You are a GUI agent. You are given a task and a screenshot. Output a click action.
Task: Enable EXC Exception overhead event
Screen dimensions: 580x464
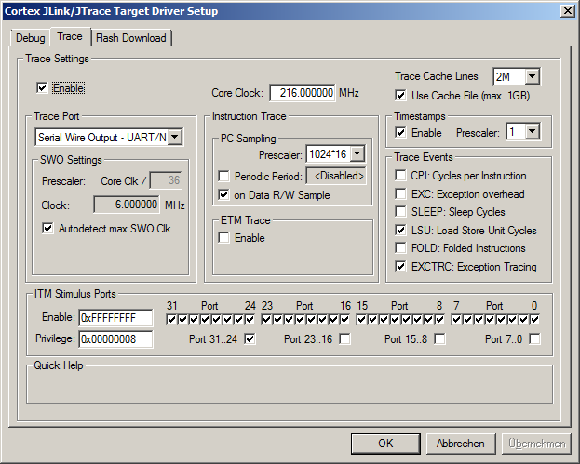click(x=400, y=193)
